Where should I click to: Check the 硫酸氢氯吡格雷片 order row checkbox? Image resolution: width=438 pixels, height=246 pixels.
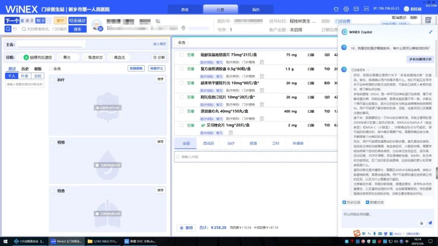point(181,55)
